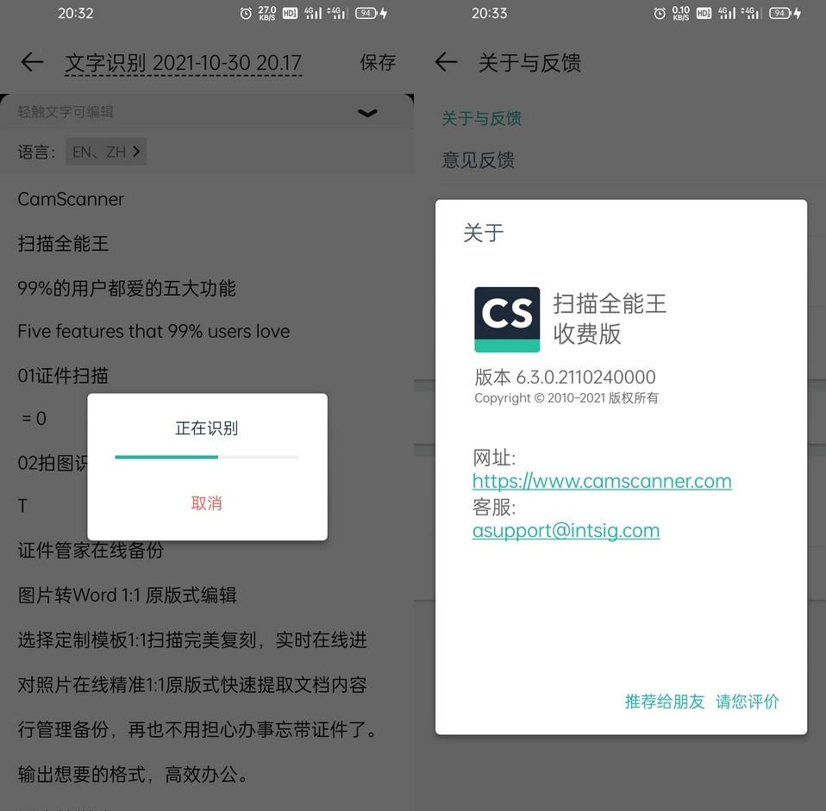826x811 pixels.
Task: Tap the 轻触文字可编辑 hint text
Action: (x=66, y=112)
